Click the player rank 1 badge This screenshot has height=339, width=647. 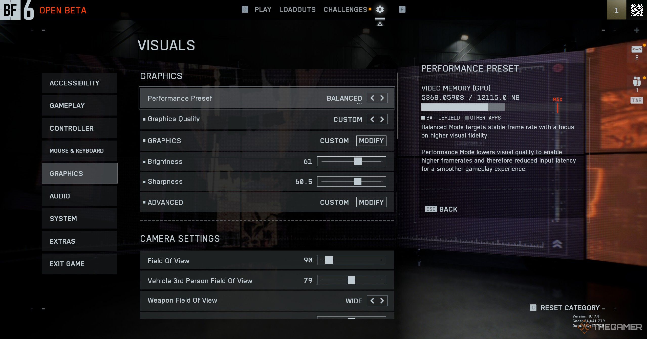616,10
